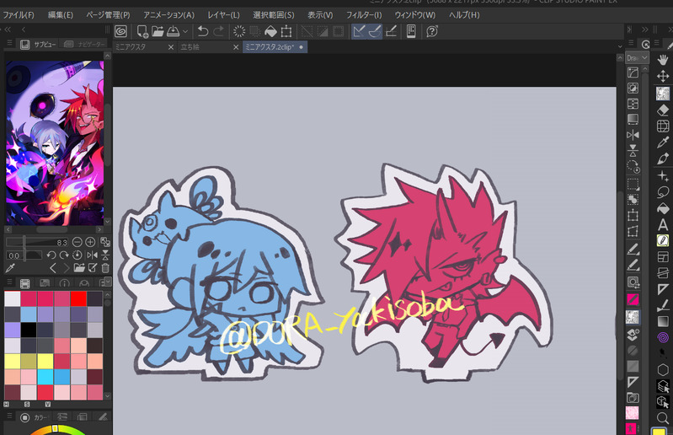The height and width of the screenshot is (435, 673).
Task: Select the Hand (move view) tool
Action: pos(663,61)
